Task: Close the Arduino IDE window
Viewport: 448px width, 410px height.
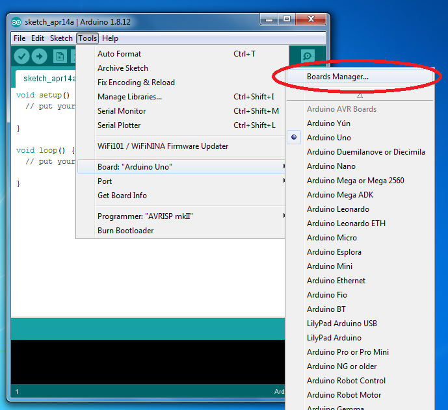Action: point(311,19)
